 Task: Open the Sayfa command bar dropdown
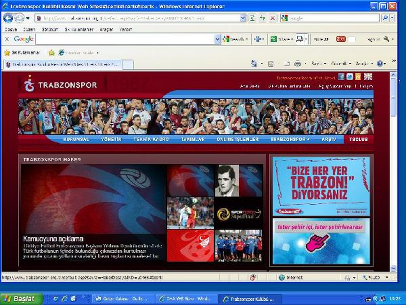pyautogui.click(x=318, y=63)
